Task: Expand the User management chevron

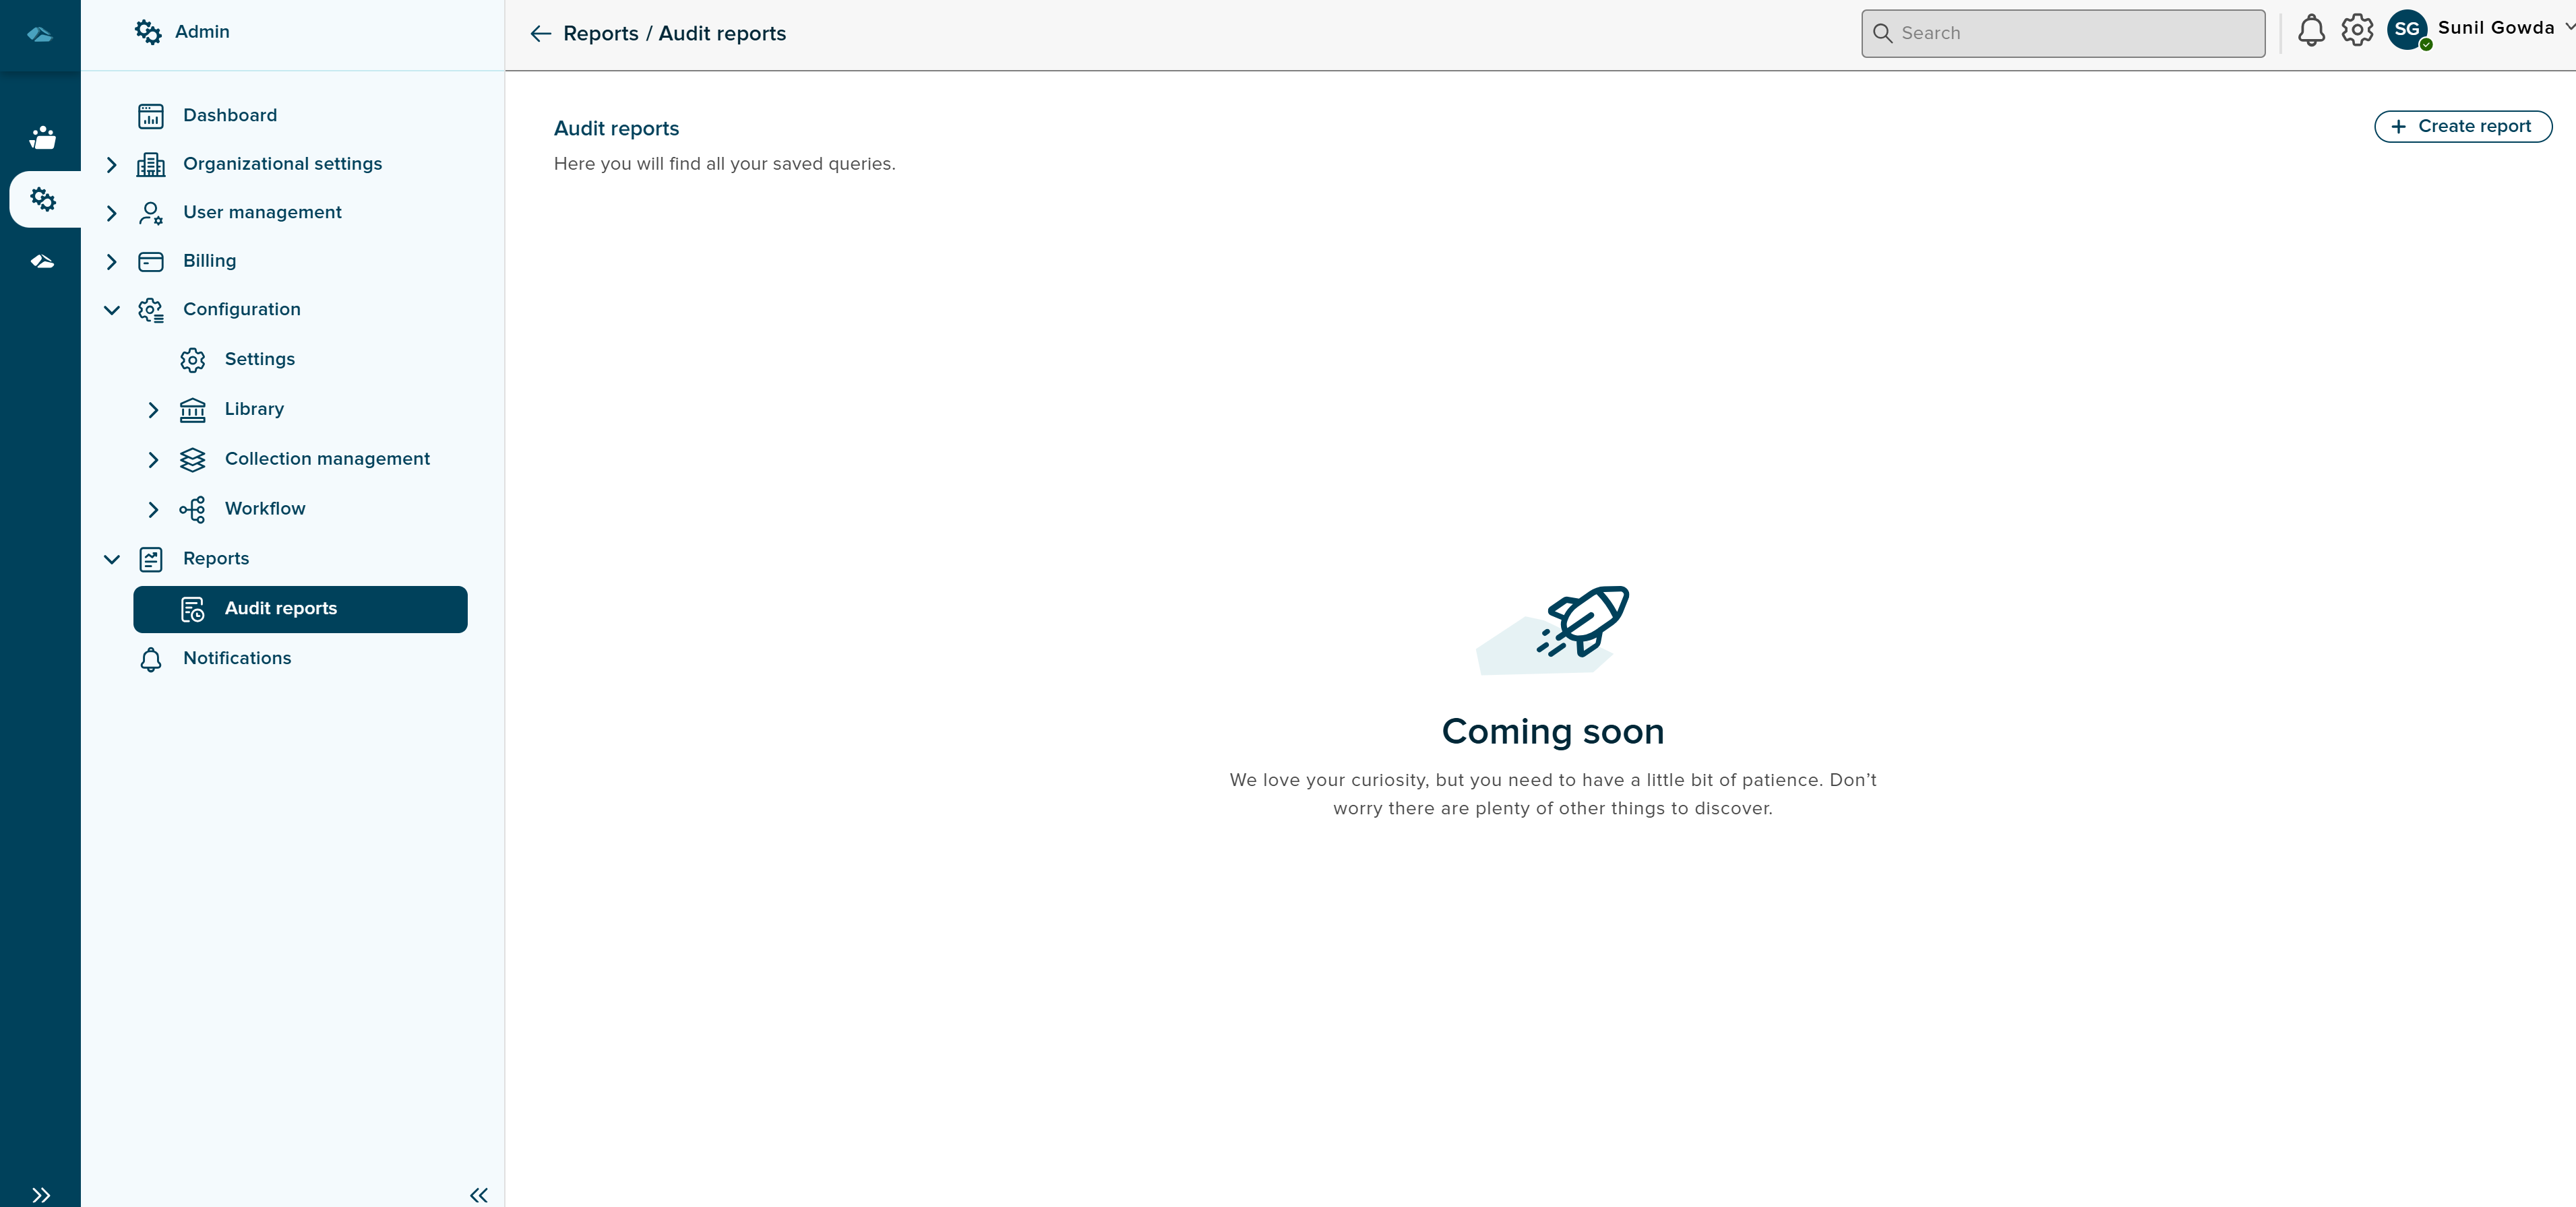Action: 112,213
